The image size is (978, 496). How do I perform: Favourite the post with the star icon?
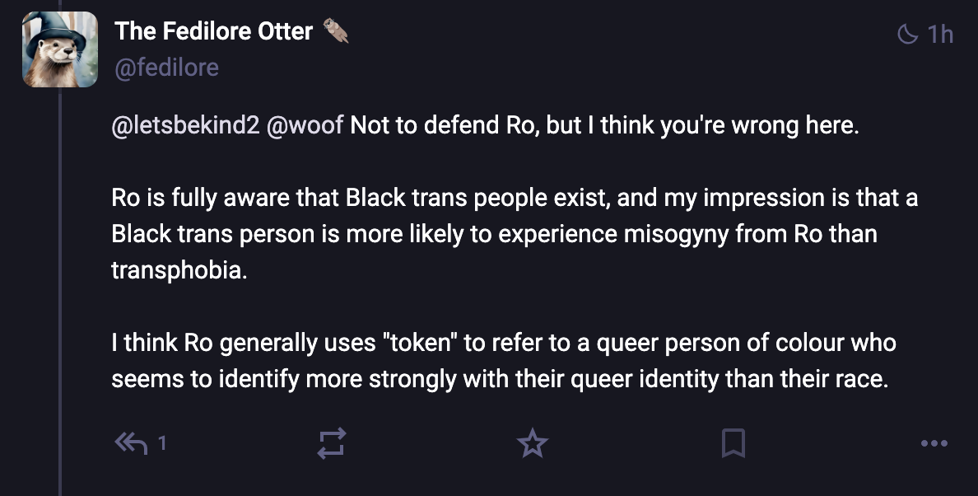(532, 444)
